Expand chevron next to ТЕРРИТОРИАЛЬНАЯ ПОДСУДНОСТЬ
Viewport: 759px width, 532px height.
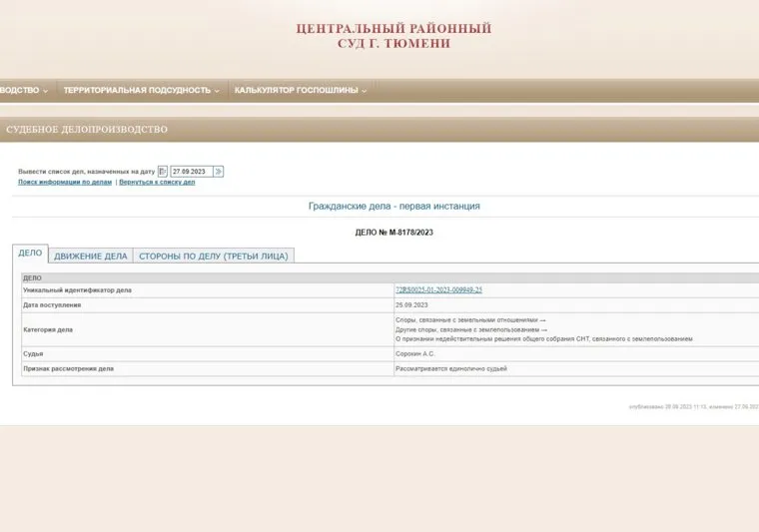coord(218,91)
